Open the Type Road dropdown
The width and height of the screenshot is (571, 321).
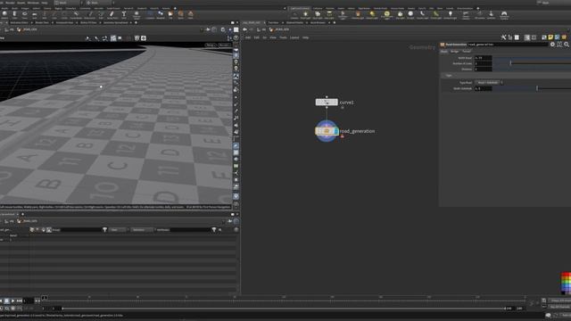[x=489, y=83]
